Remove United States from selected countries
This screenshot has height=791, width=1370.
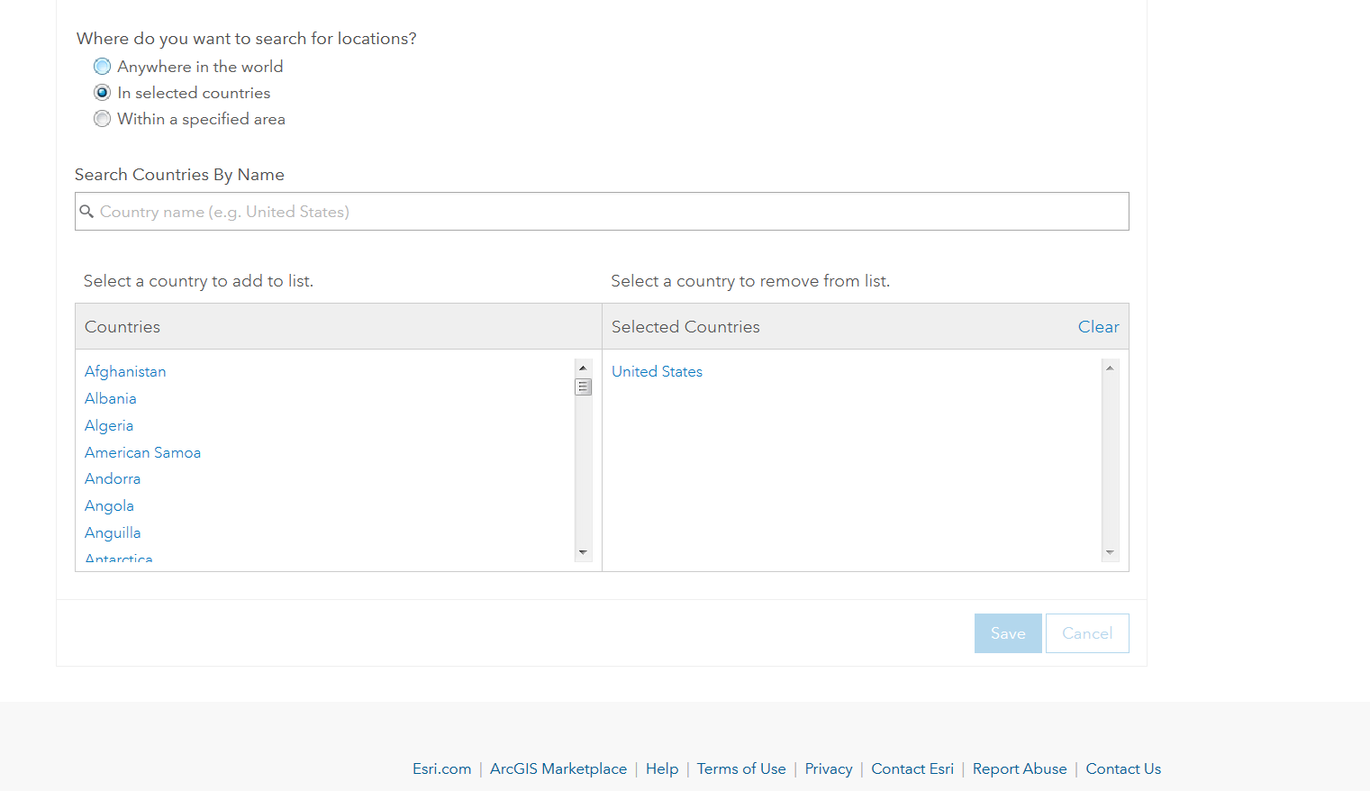click(657, 371)
